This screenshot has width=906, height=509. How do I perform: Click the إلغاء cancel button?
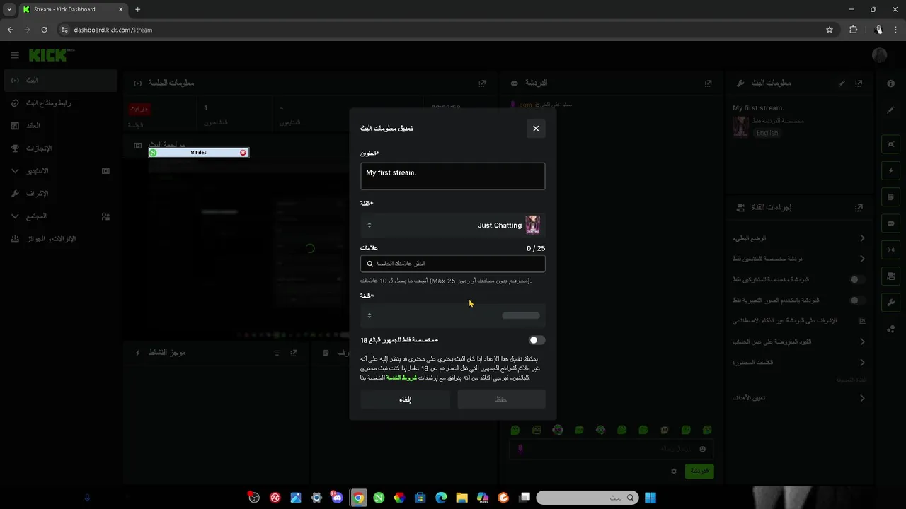405,399
